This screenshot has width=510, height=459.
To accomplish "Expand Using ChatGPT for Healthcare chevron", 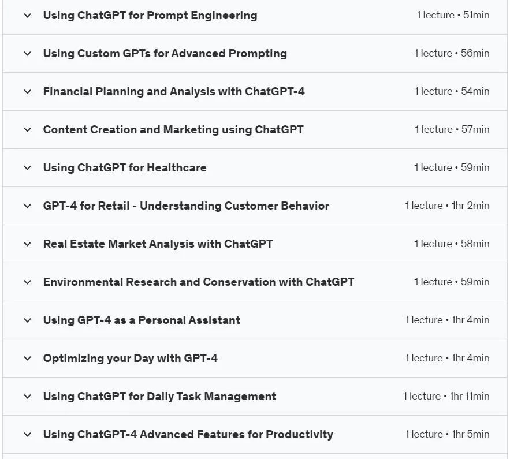I will coord(28,168).
